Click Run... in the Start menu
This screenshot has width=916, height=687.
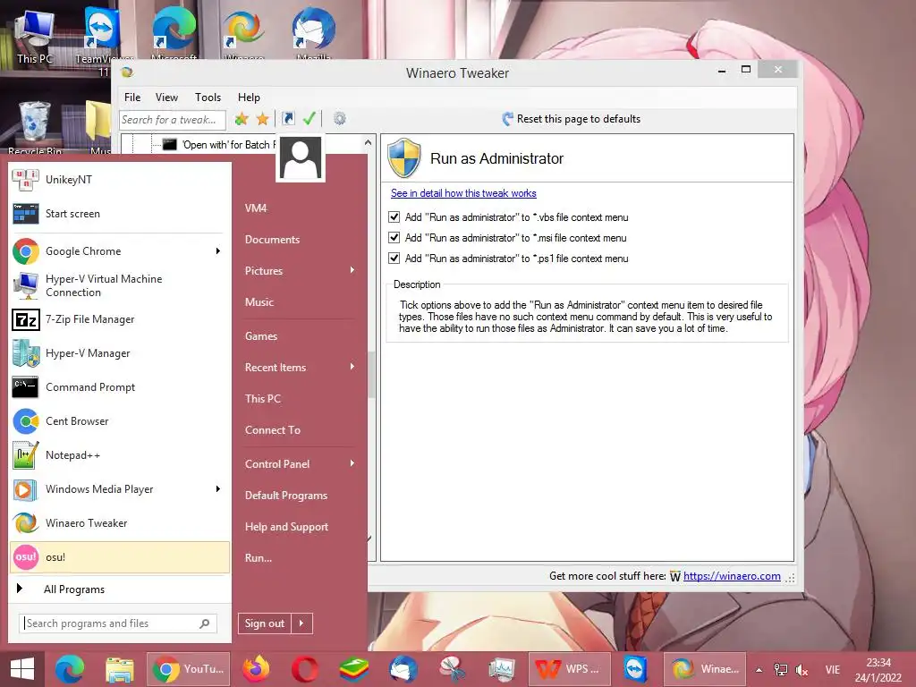coord(259,558)
